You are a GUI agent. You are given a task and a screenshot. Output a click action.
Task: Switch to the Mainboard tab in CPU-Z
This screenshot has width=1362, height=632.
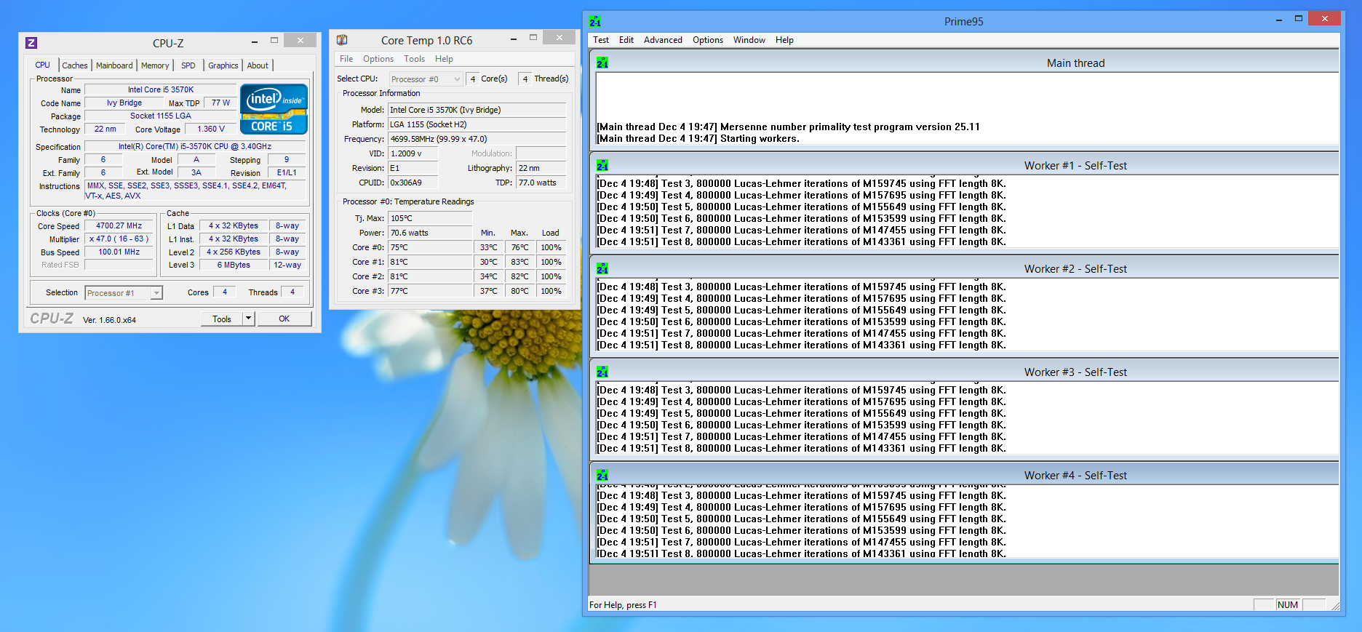pyautogui.click(x=115, y=65)
